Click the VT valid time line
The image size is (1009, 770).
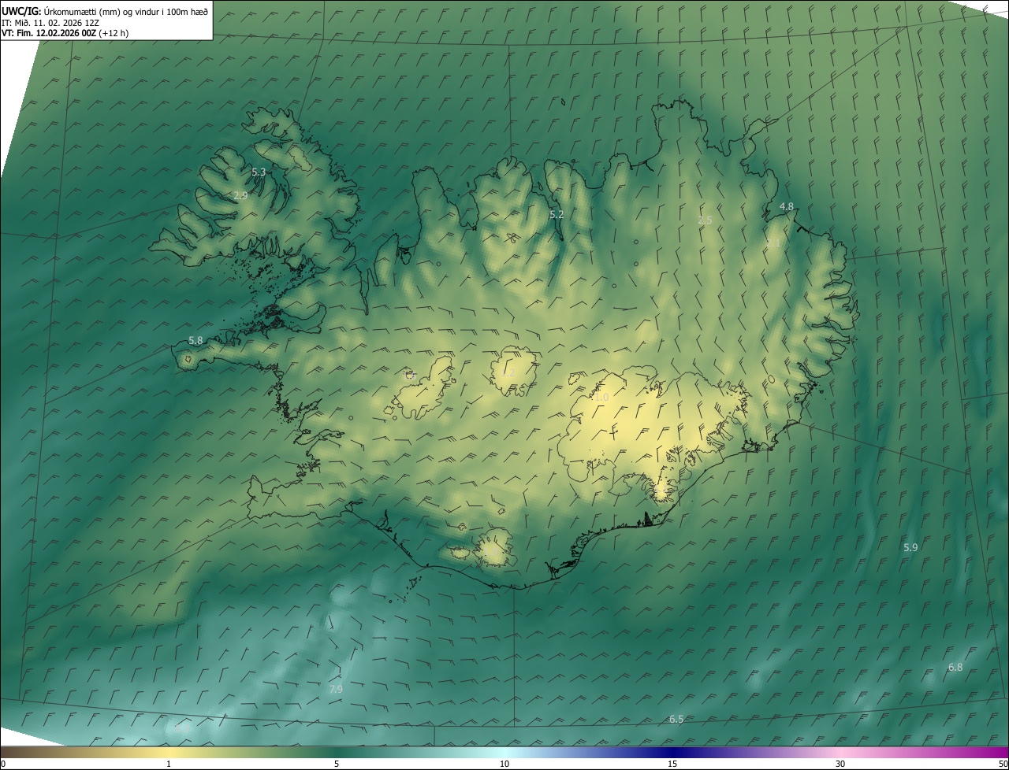pyautogui.click(x=65, y=33)
